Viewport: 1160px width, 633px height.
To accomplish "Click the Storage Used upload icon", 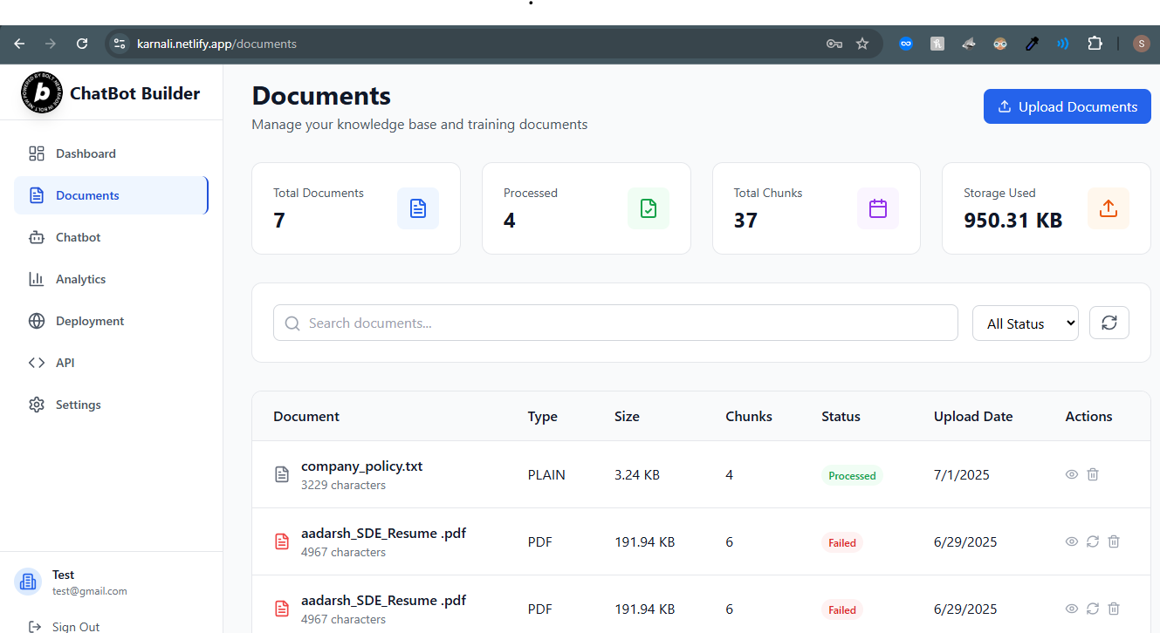I will [1109, 208].
